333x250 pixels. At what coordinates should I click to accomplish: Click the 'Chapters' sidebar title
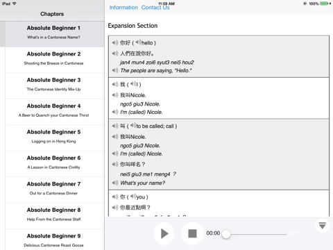point(52,14)
